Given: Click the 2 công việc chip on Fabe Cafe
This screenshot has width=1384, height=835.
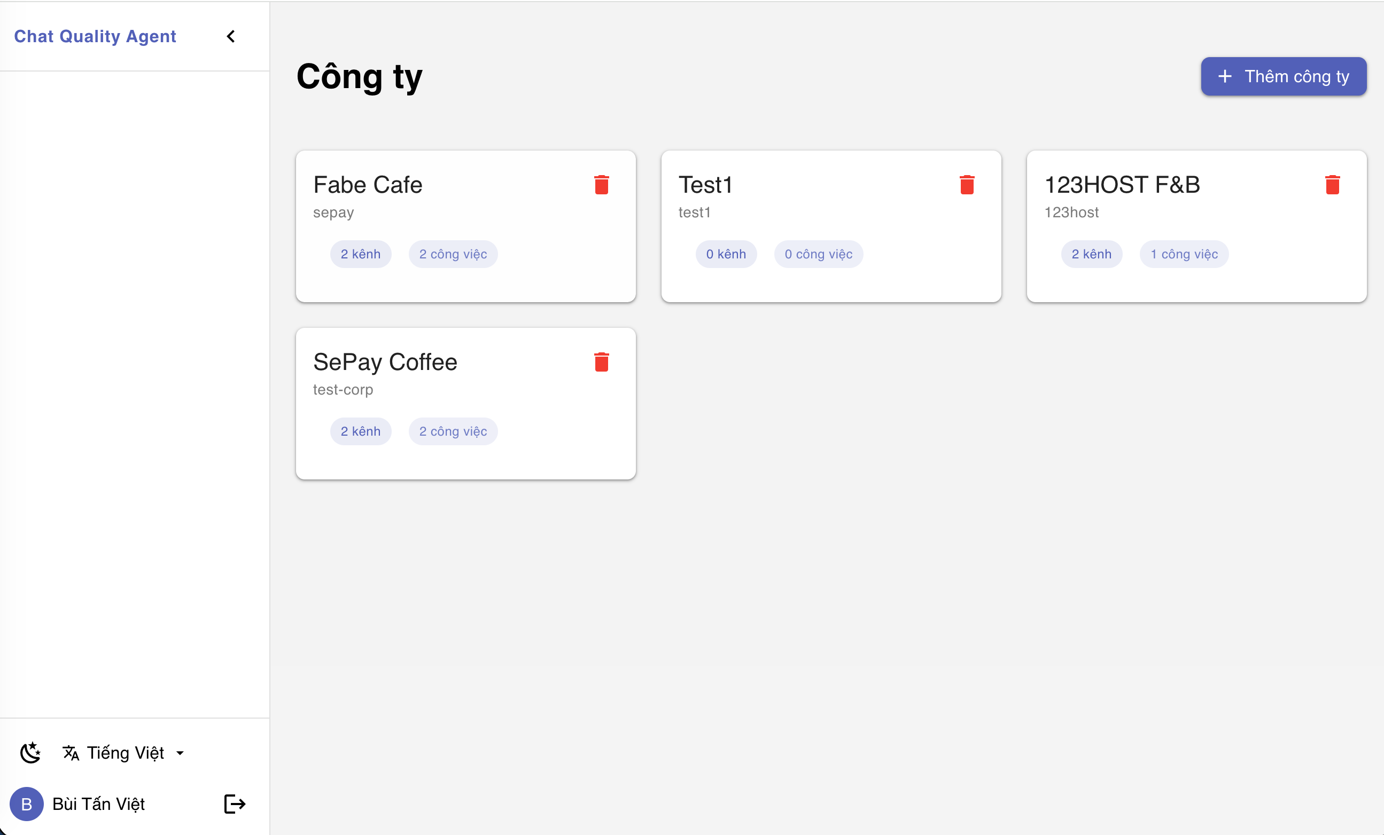Looking at the screenshot, I should point(453,254).
